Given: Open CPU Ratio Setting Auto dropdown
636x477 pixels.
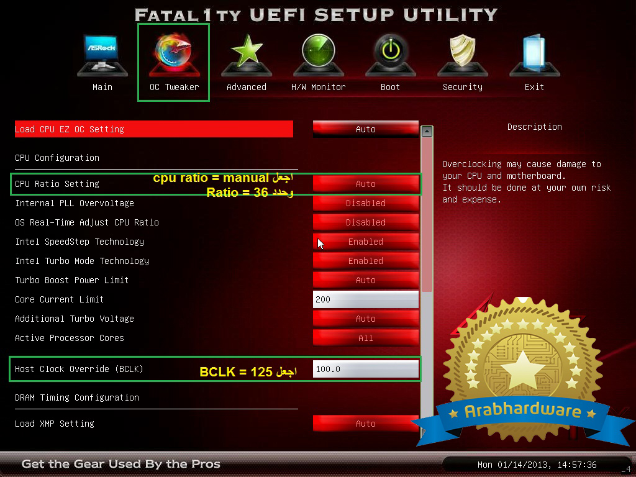Looking at the screenshot, I should [365, 184].
